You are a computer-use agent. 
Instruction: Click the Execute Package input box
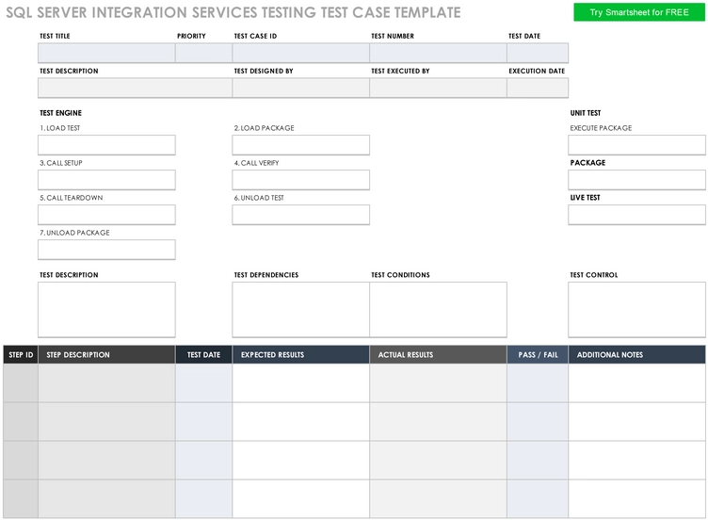point(636,145)
